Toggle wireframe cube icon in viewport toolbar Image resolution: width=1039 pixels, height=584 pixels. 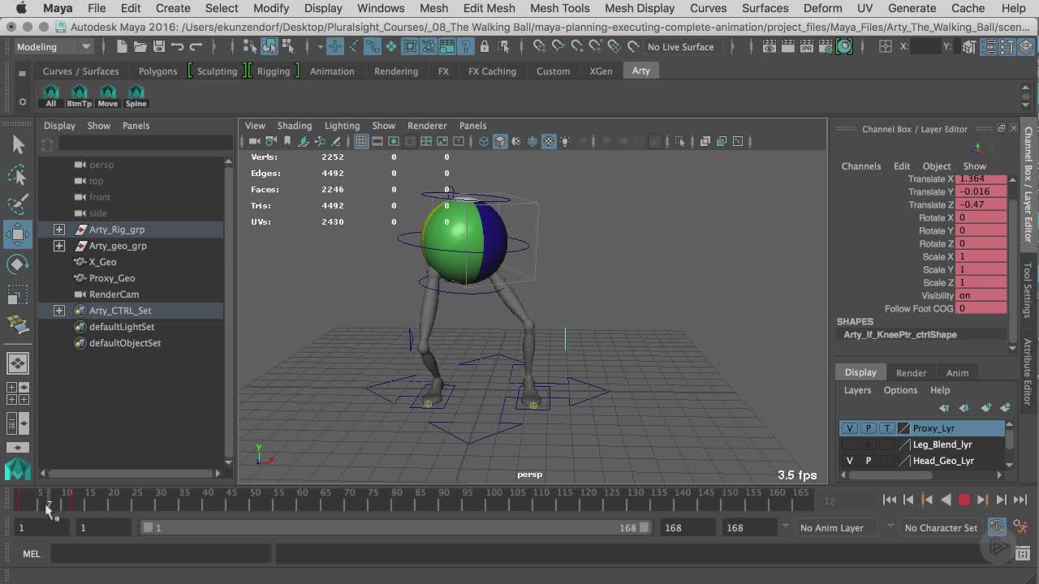484,141
